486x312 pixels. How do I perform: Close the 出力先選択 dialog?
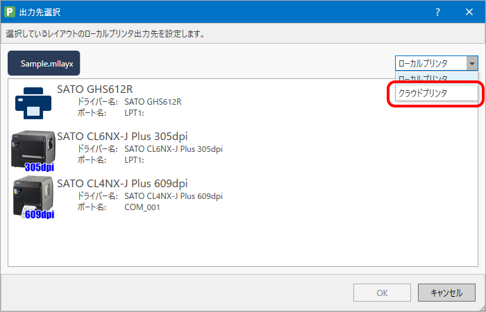click(469, 12)
